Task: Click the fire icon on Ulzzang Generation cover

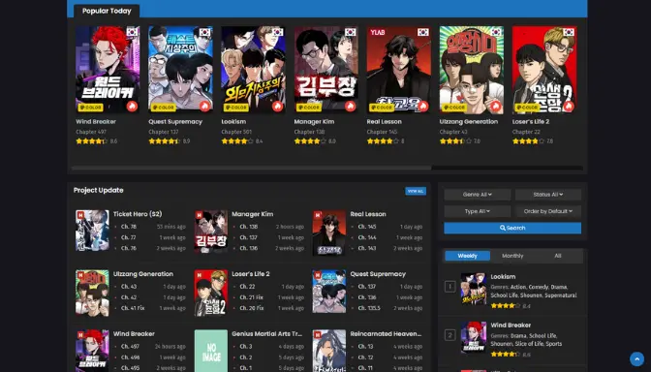Action: click(x=496, y=107)
